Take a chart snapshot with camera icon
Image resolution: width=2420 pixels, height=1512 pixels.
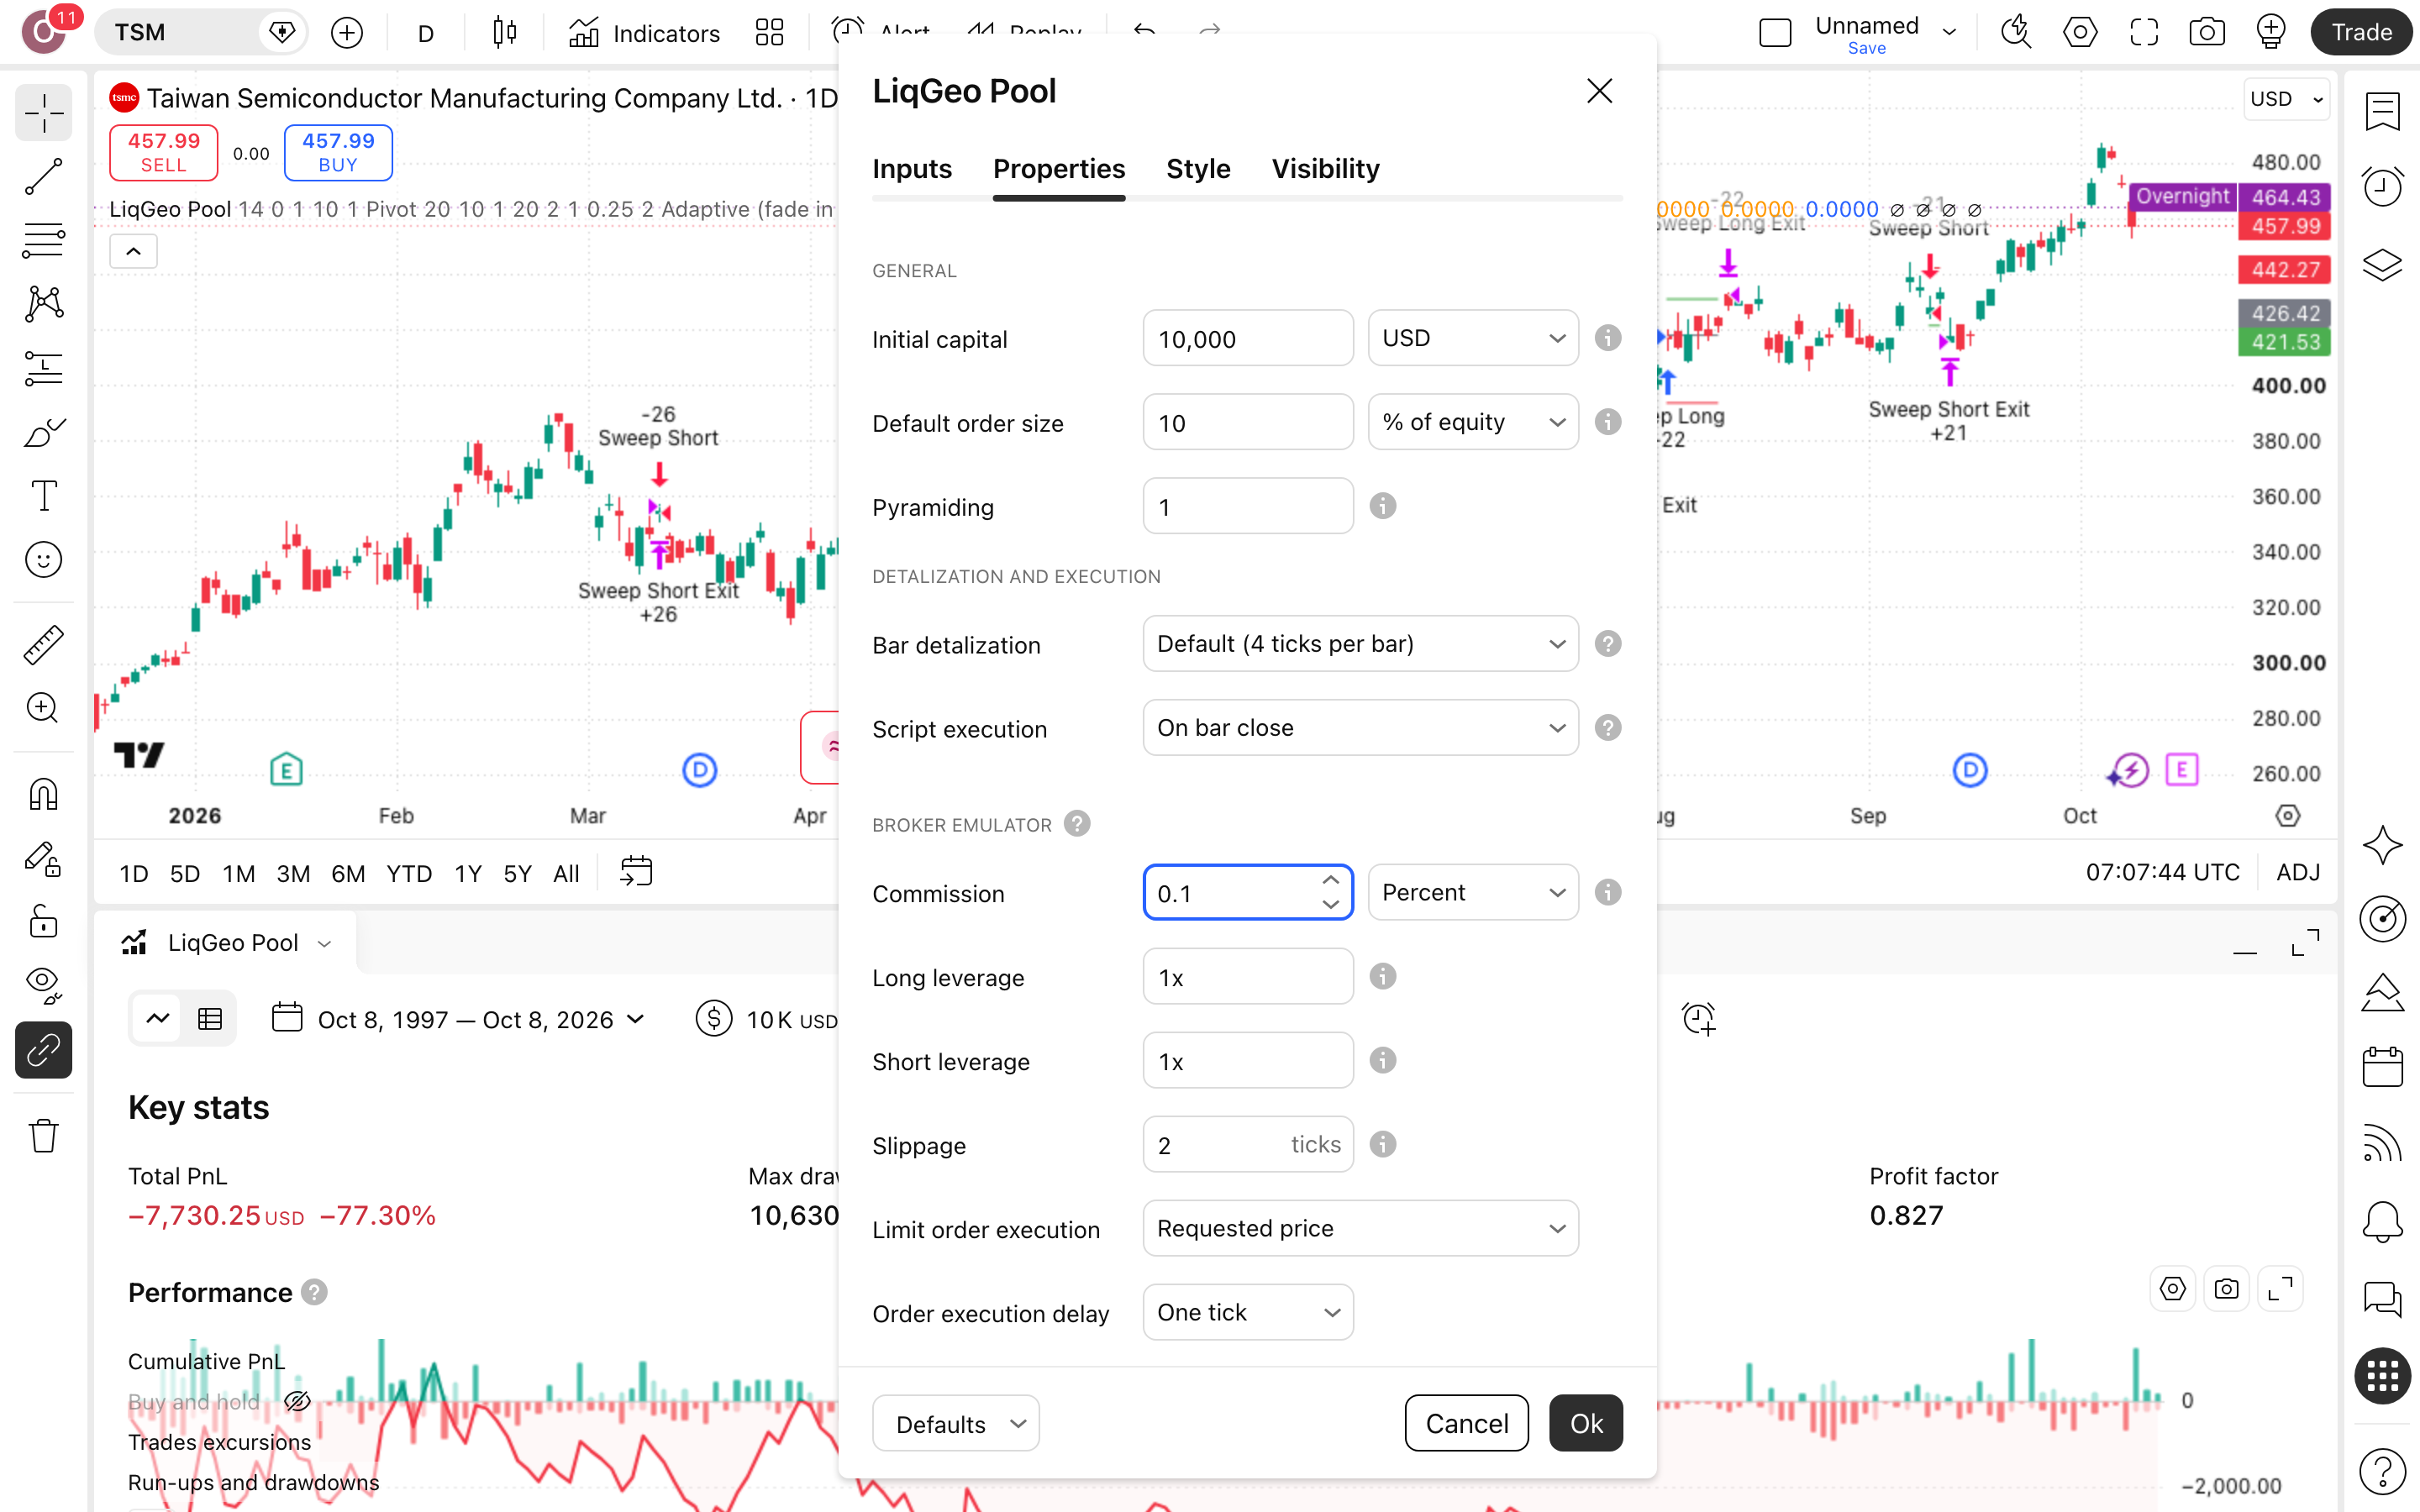[x=2207, y=33]
